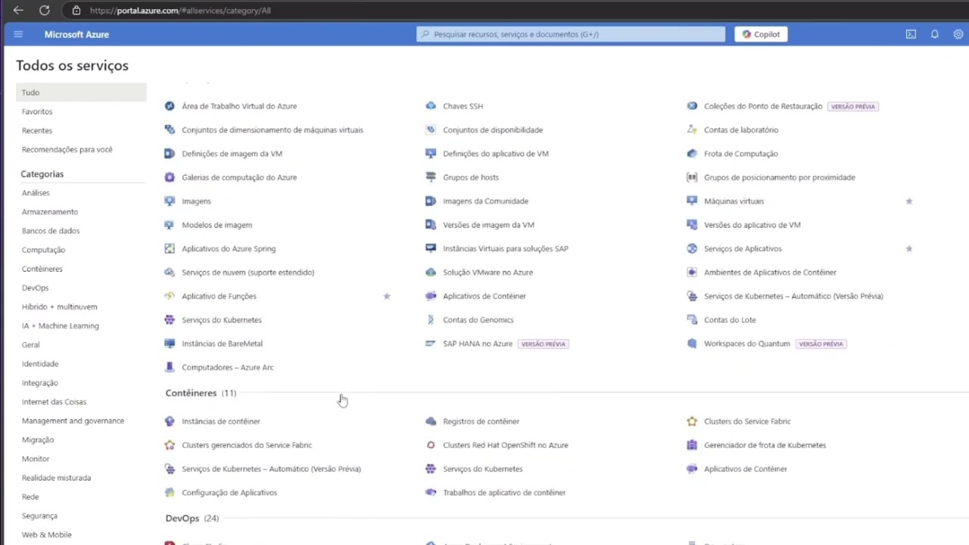The height and width of the screenshot is (545, 969).
Task: Click the DevOps (24) section heading
Action: 192,519
